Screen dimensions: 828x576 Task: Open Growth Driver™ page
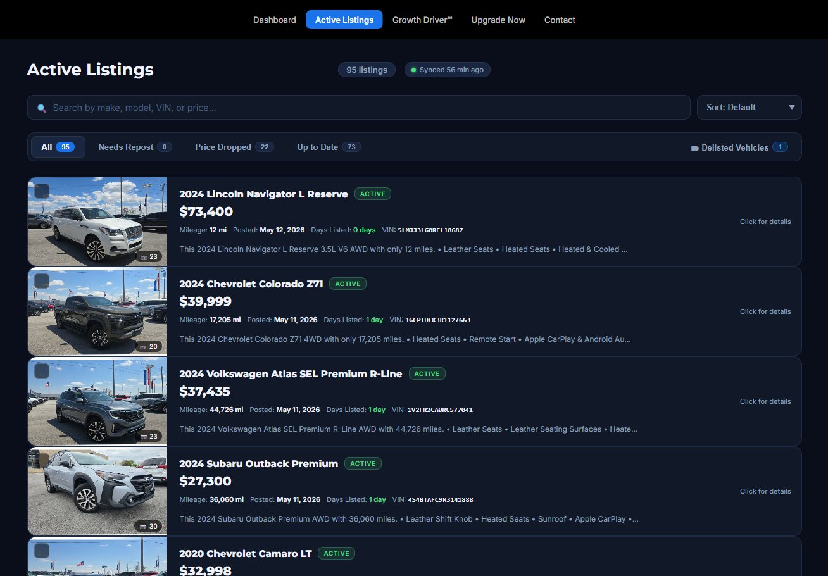pos(422,20)
